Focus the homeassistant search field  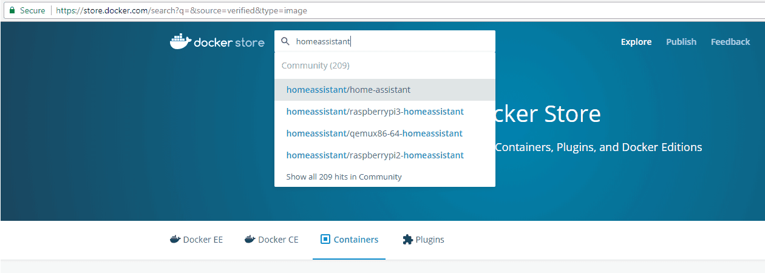tap(385, 41)
